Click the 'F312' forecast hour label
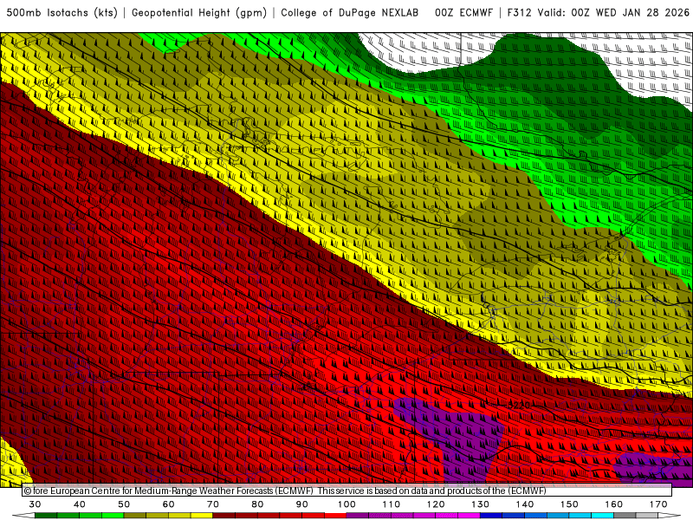This screenshot has height=520, width=693. tap(519, 13)
